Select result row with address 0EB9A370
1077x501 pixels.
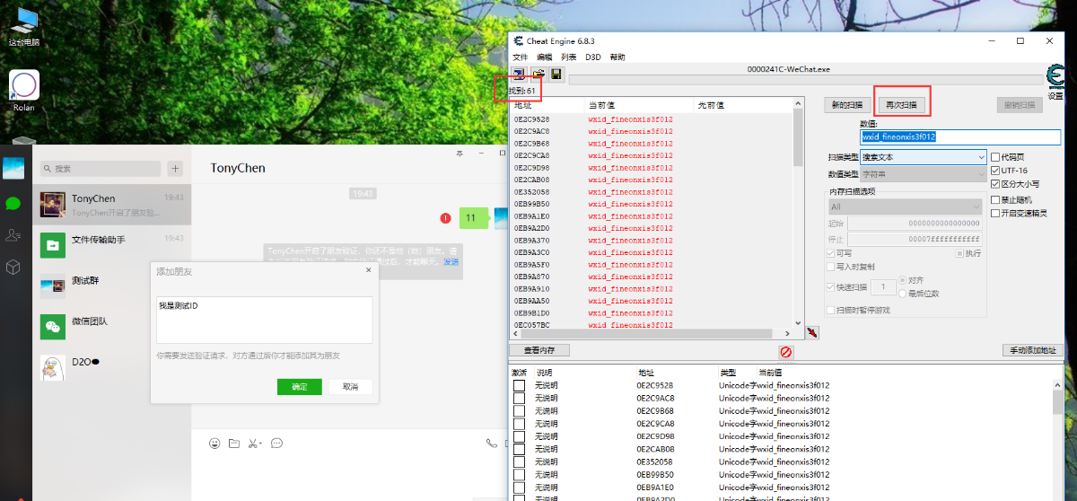click(x=652, y=241)
